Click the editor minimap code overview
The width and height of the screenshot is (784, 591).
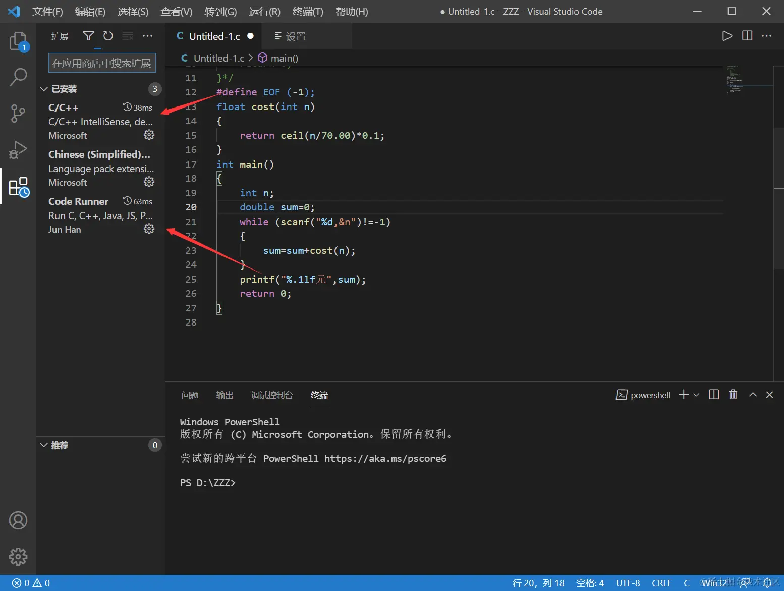pos(750,80)
